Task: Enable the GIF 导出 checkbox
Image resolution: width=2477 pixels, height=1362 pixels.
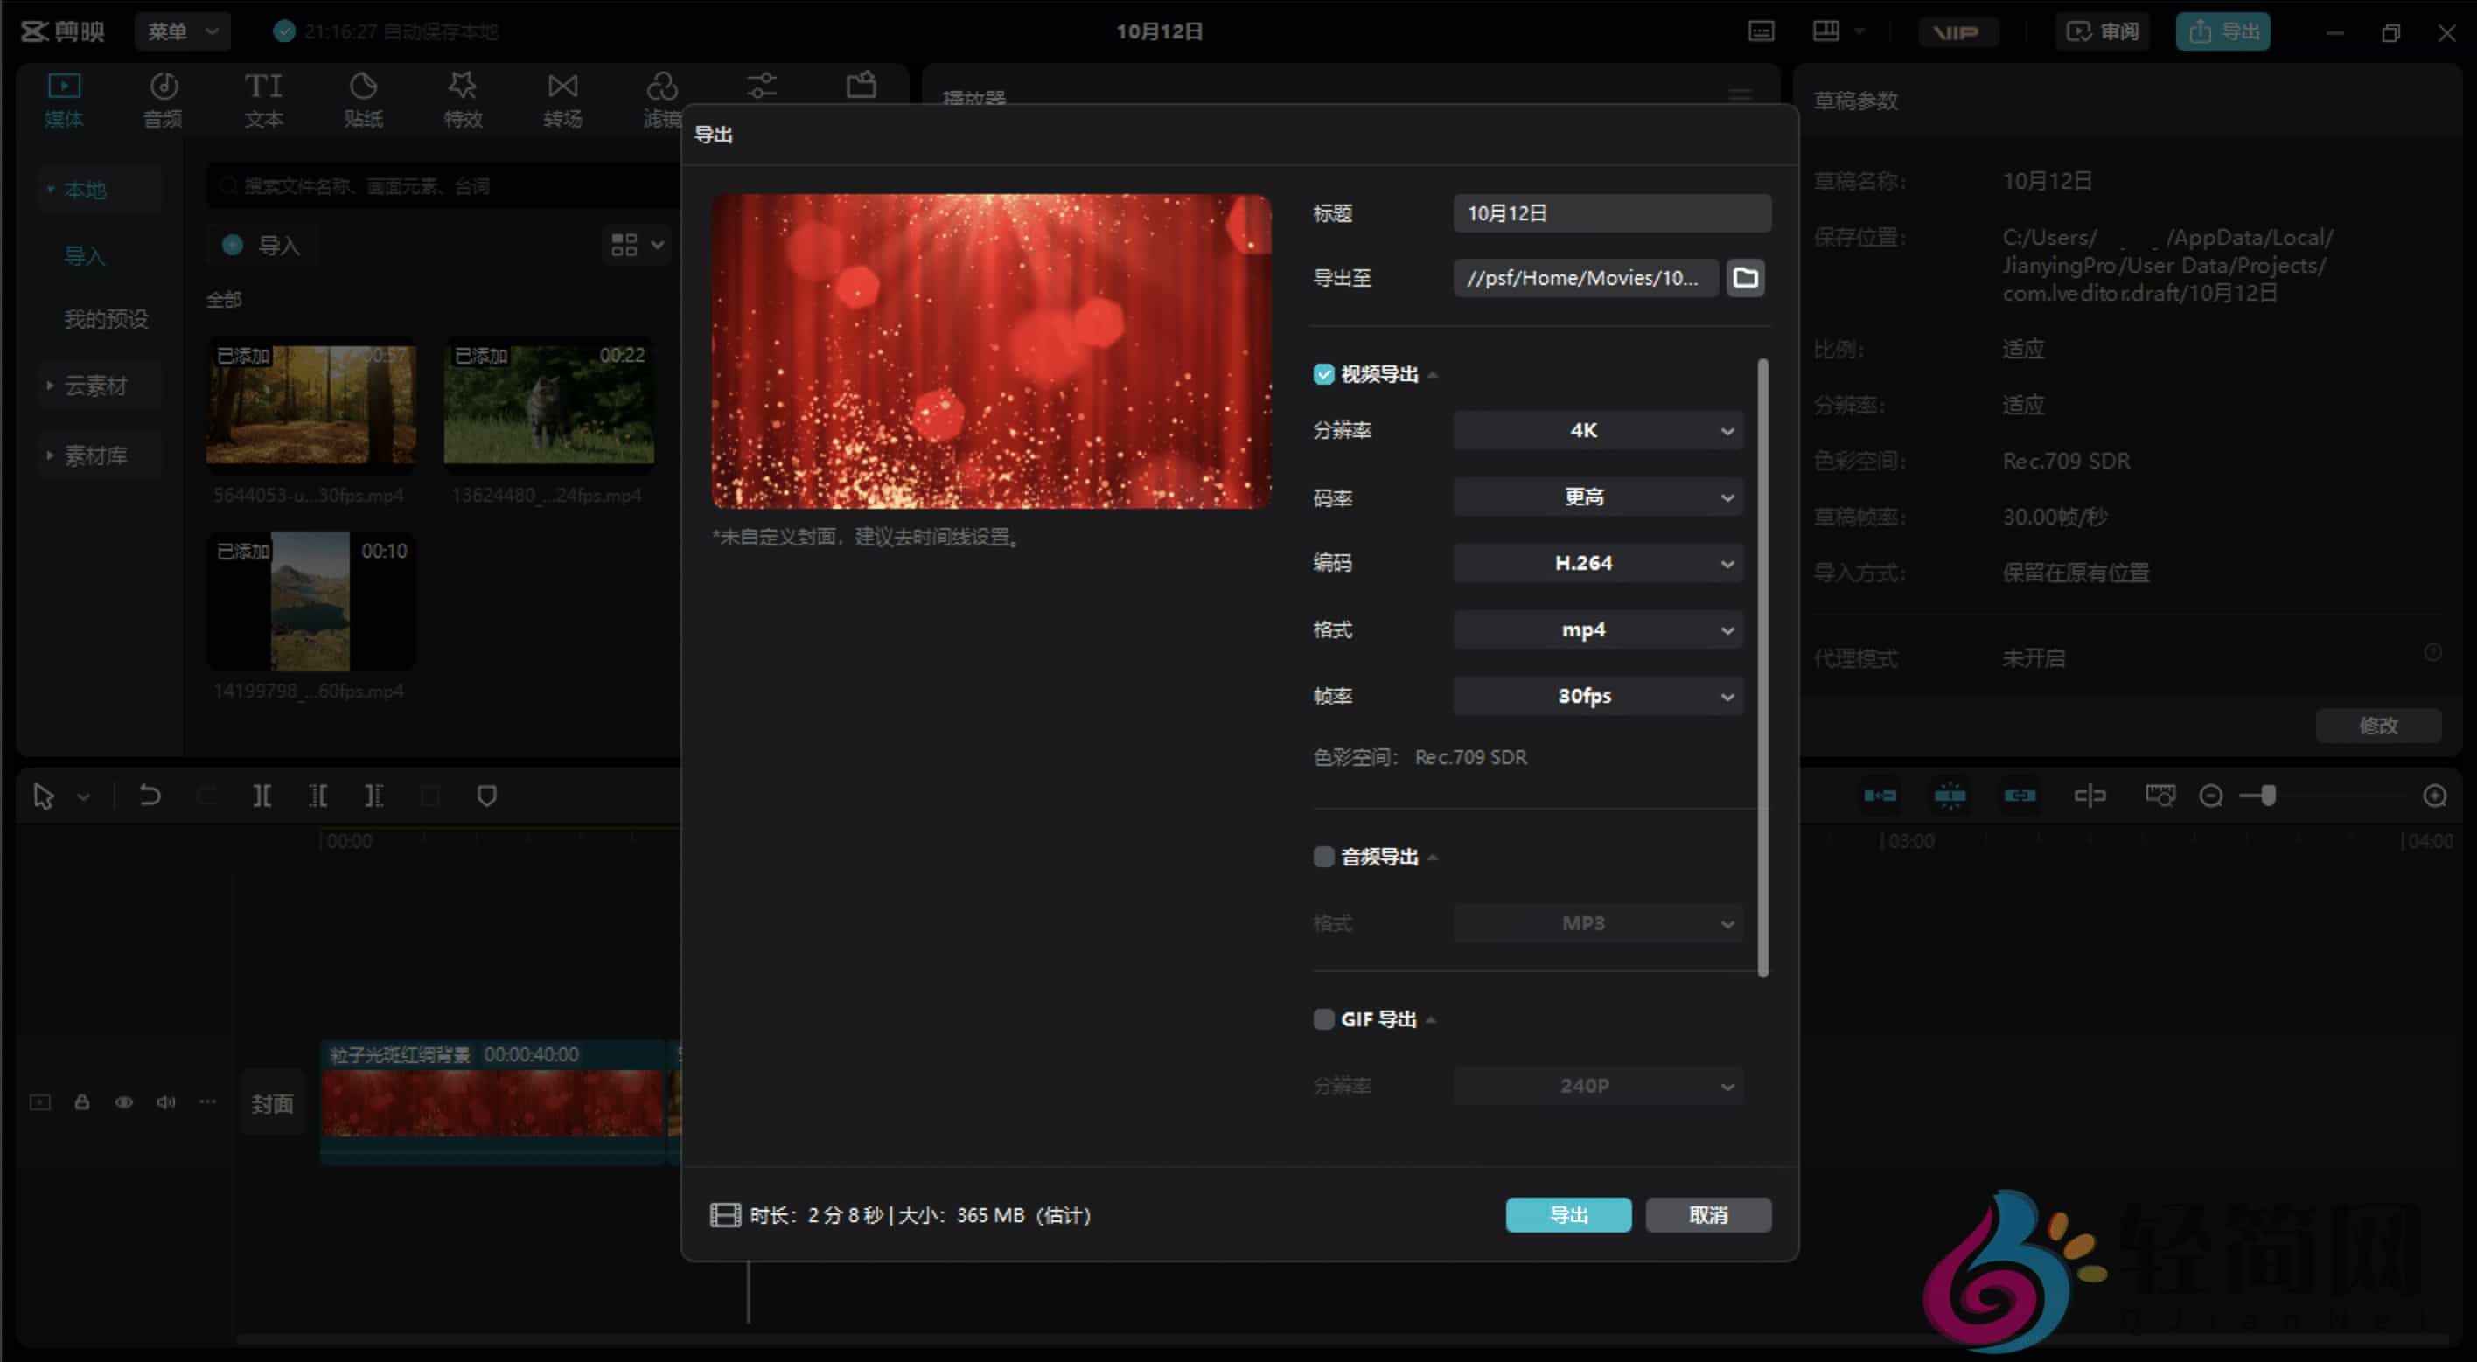Action: click(1322, 1018)
